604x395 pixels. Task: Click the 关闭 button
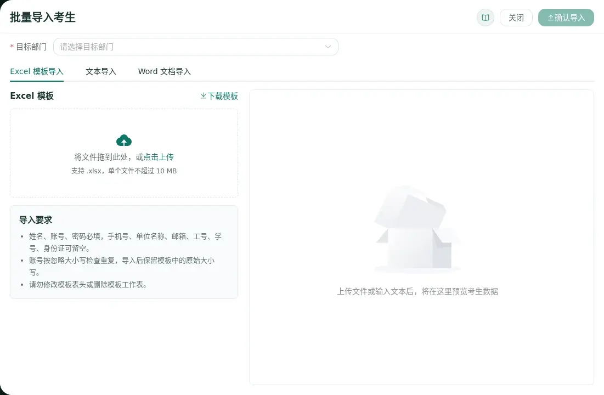coord(516,18)
